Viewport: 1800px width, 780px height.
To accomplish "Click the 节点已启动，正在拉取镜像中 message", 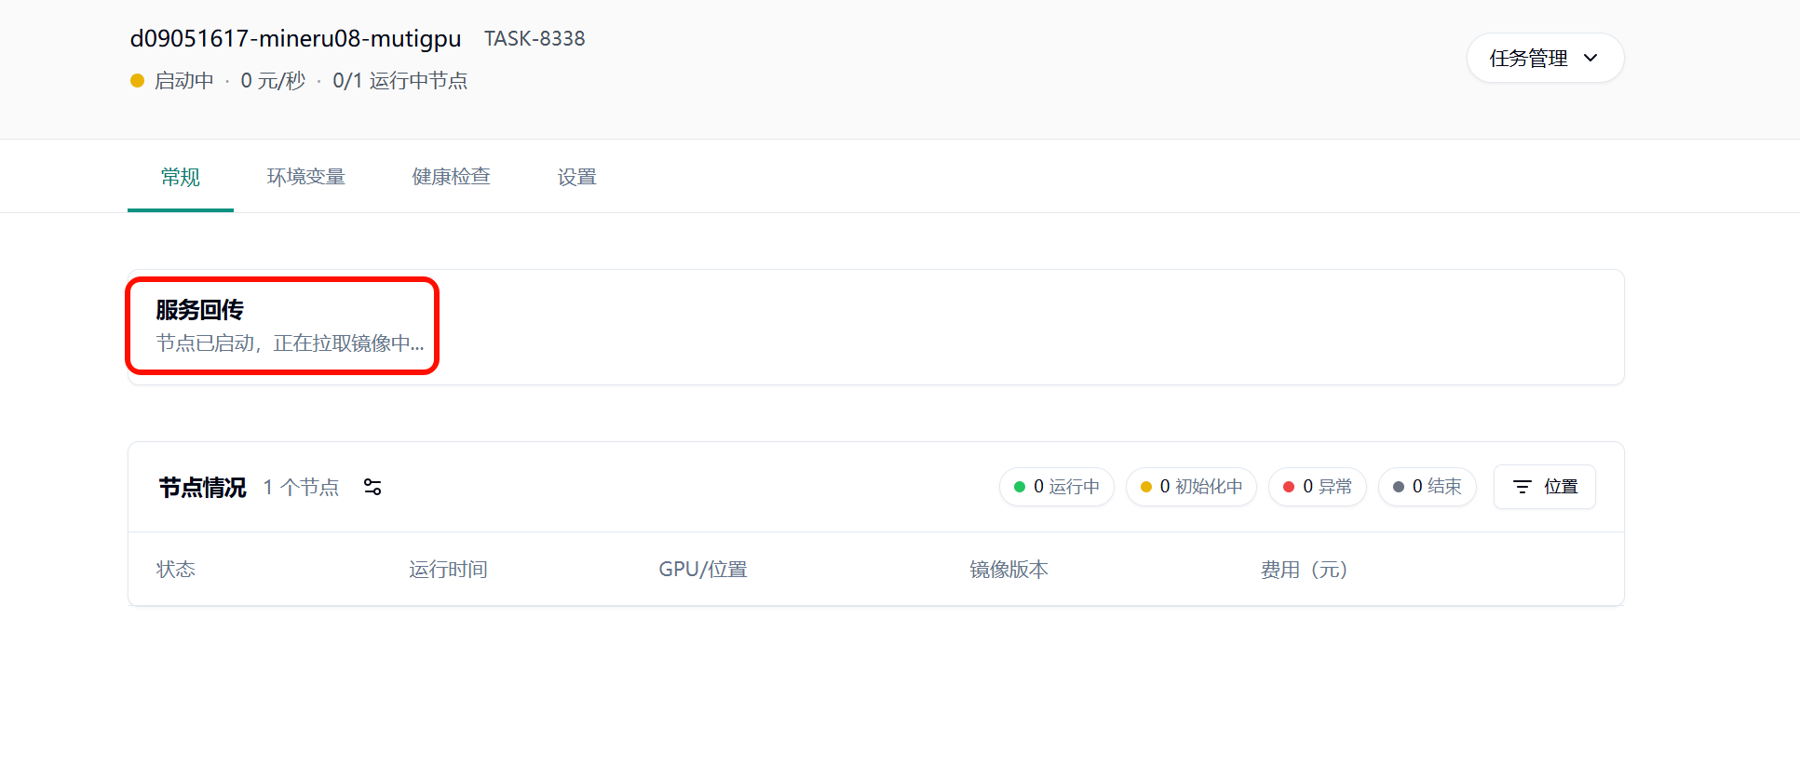I will click(x=290, y=343).
